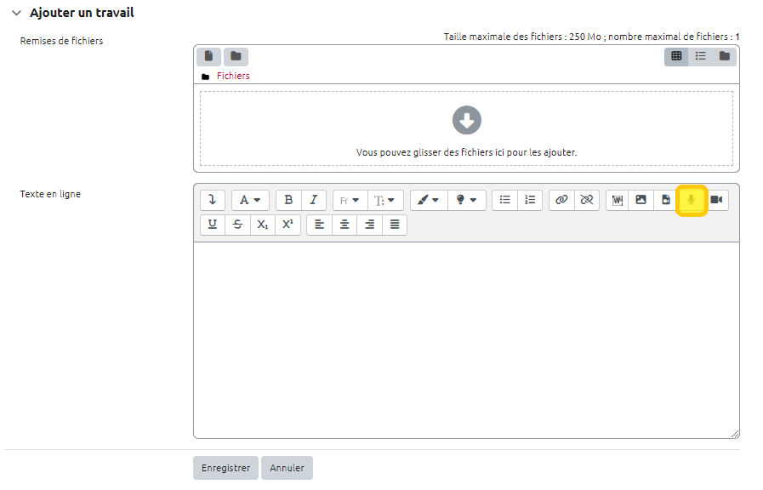
Task: Open the paragraph style A dropdown
Action: coord(250,200)
